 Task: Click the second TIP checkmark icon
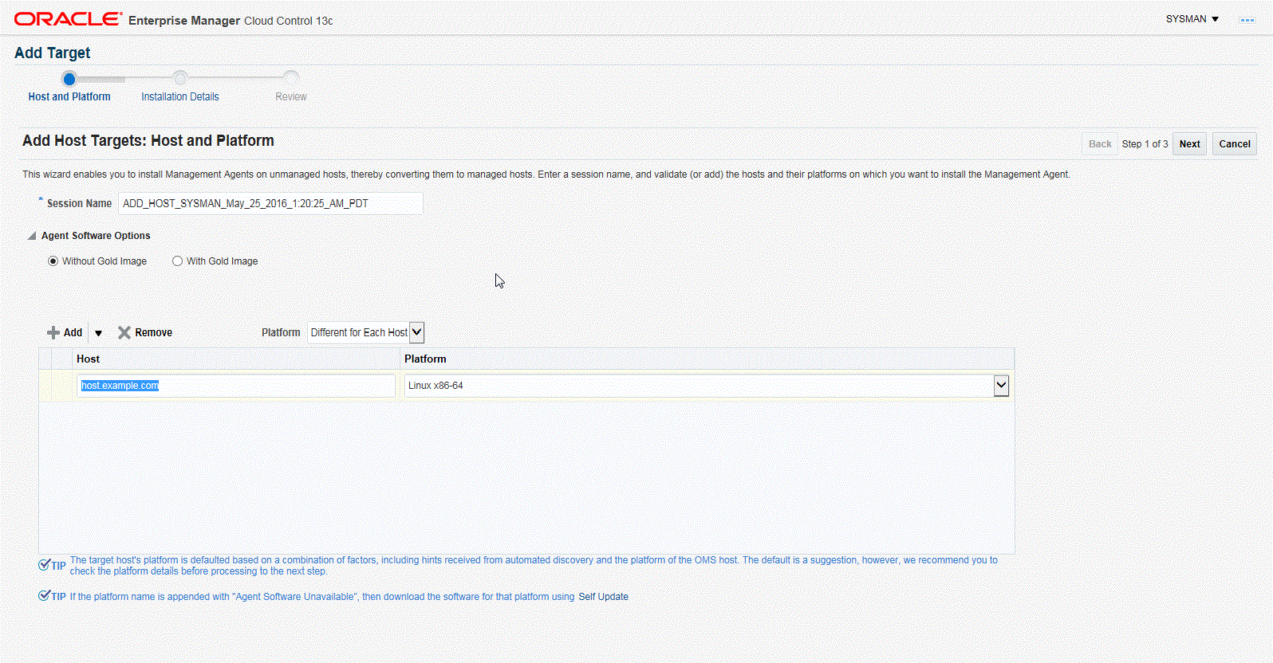[45, 596]
